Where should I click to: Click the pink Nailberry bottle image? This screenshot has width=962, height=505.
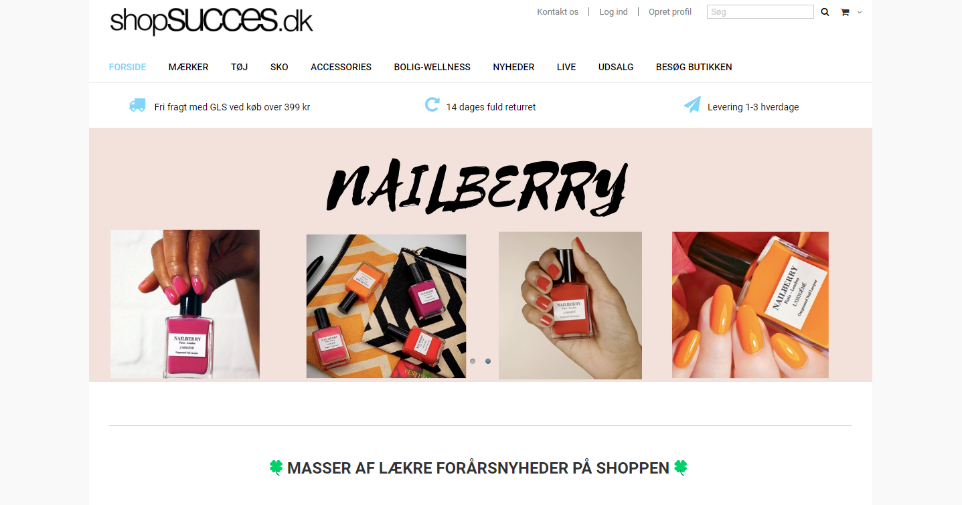(x=185, y=304)
